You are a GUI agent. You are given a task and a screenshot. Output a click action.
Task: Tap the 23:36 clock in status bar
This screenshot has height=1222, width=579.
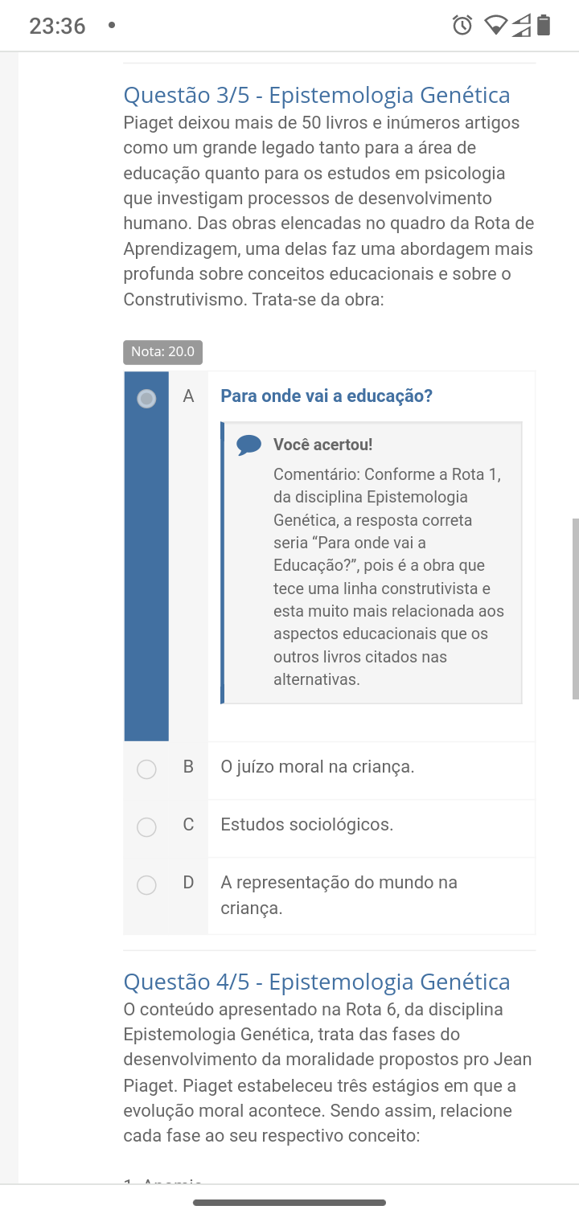(57, 27)
